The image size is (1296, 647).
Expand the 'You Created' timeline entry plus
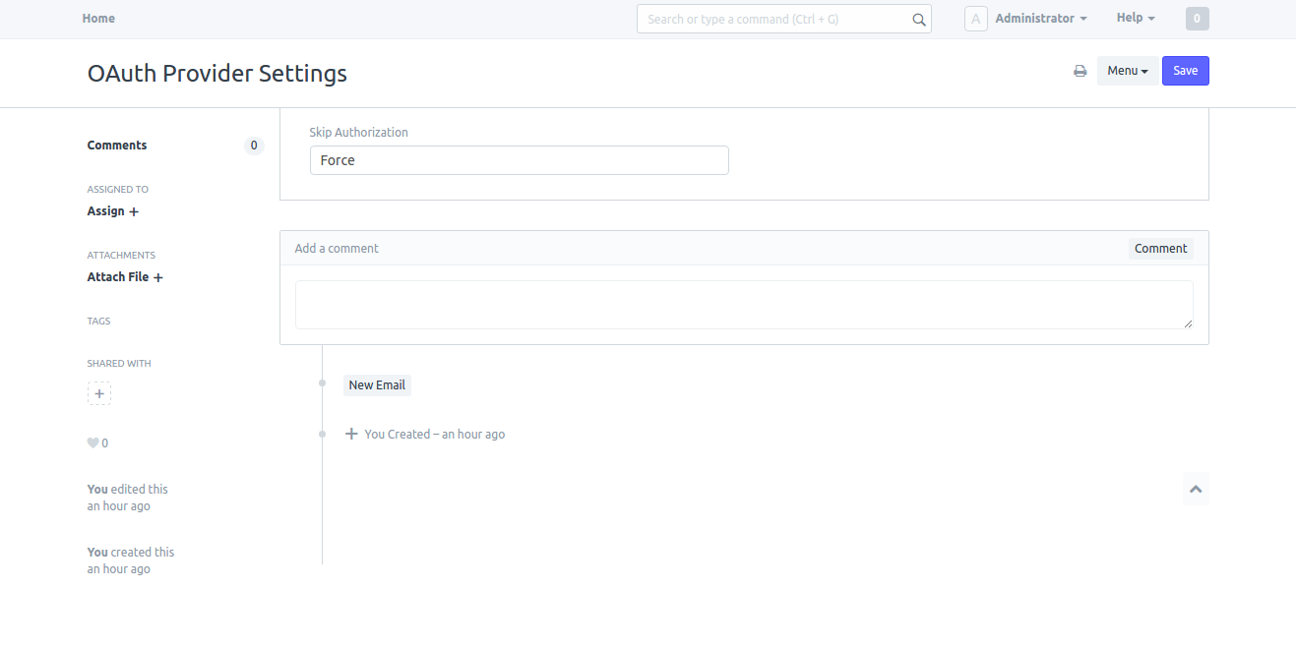pyautogui.click(x=351, y=434)
